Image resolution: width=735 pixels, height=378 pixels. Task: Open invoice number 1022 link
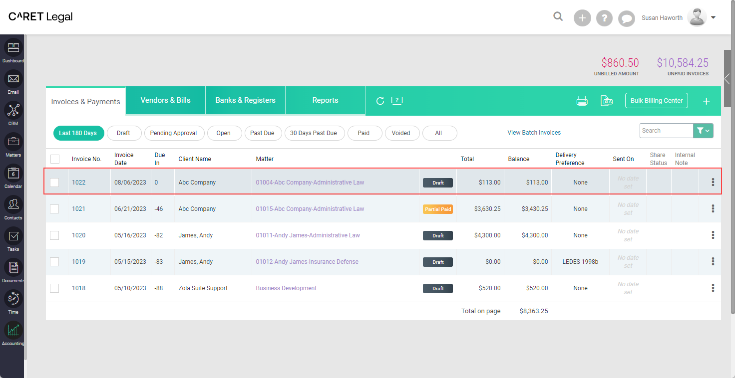[x=78, y=183]
